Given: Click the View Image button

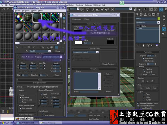Looking at the screenshot, I should click(55, 94).
